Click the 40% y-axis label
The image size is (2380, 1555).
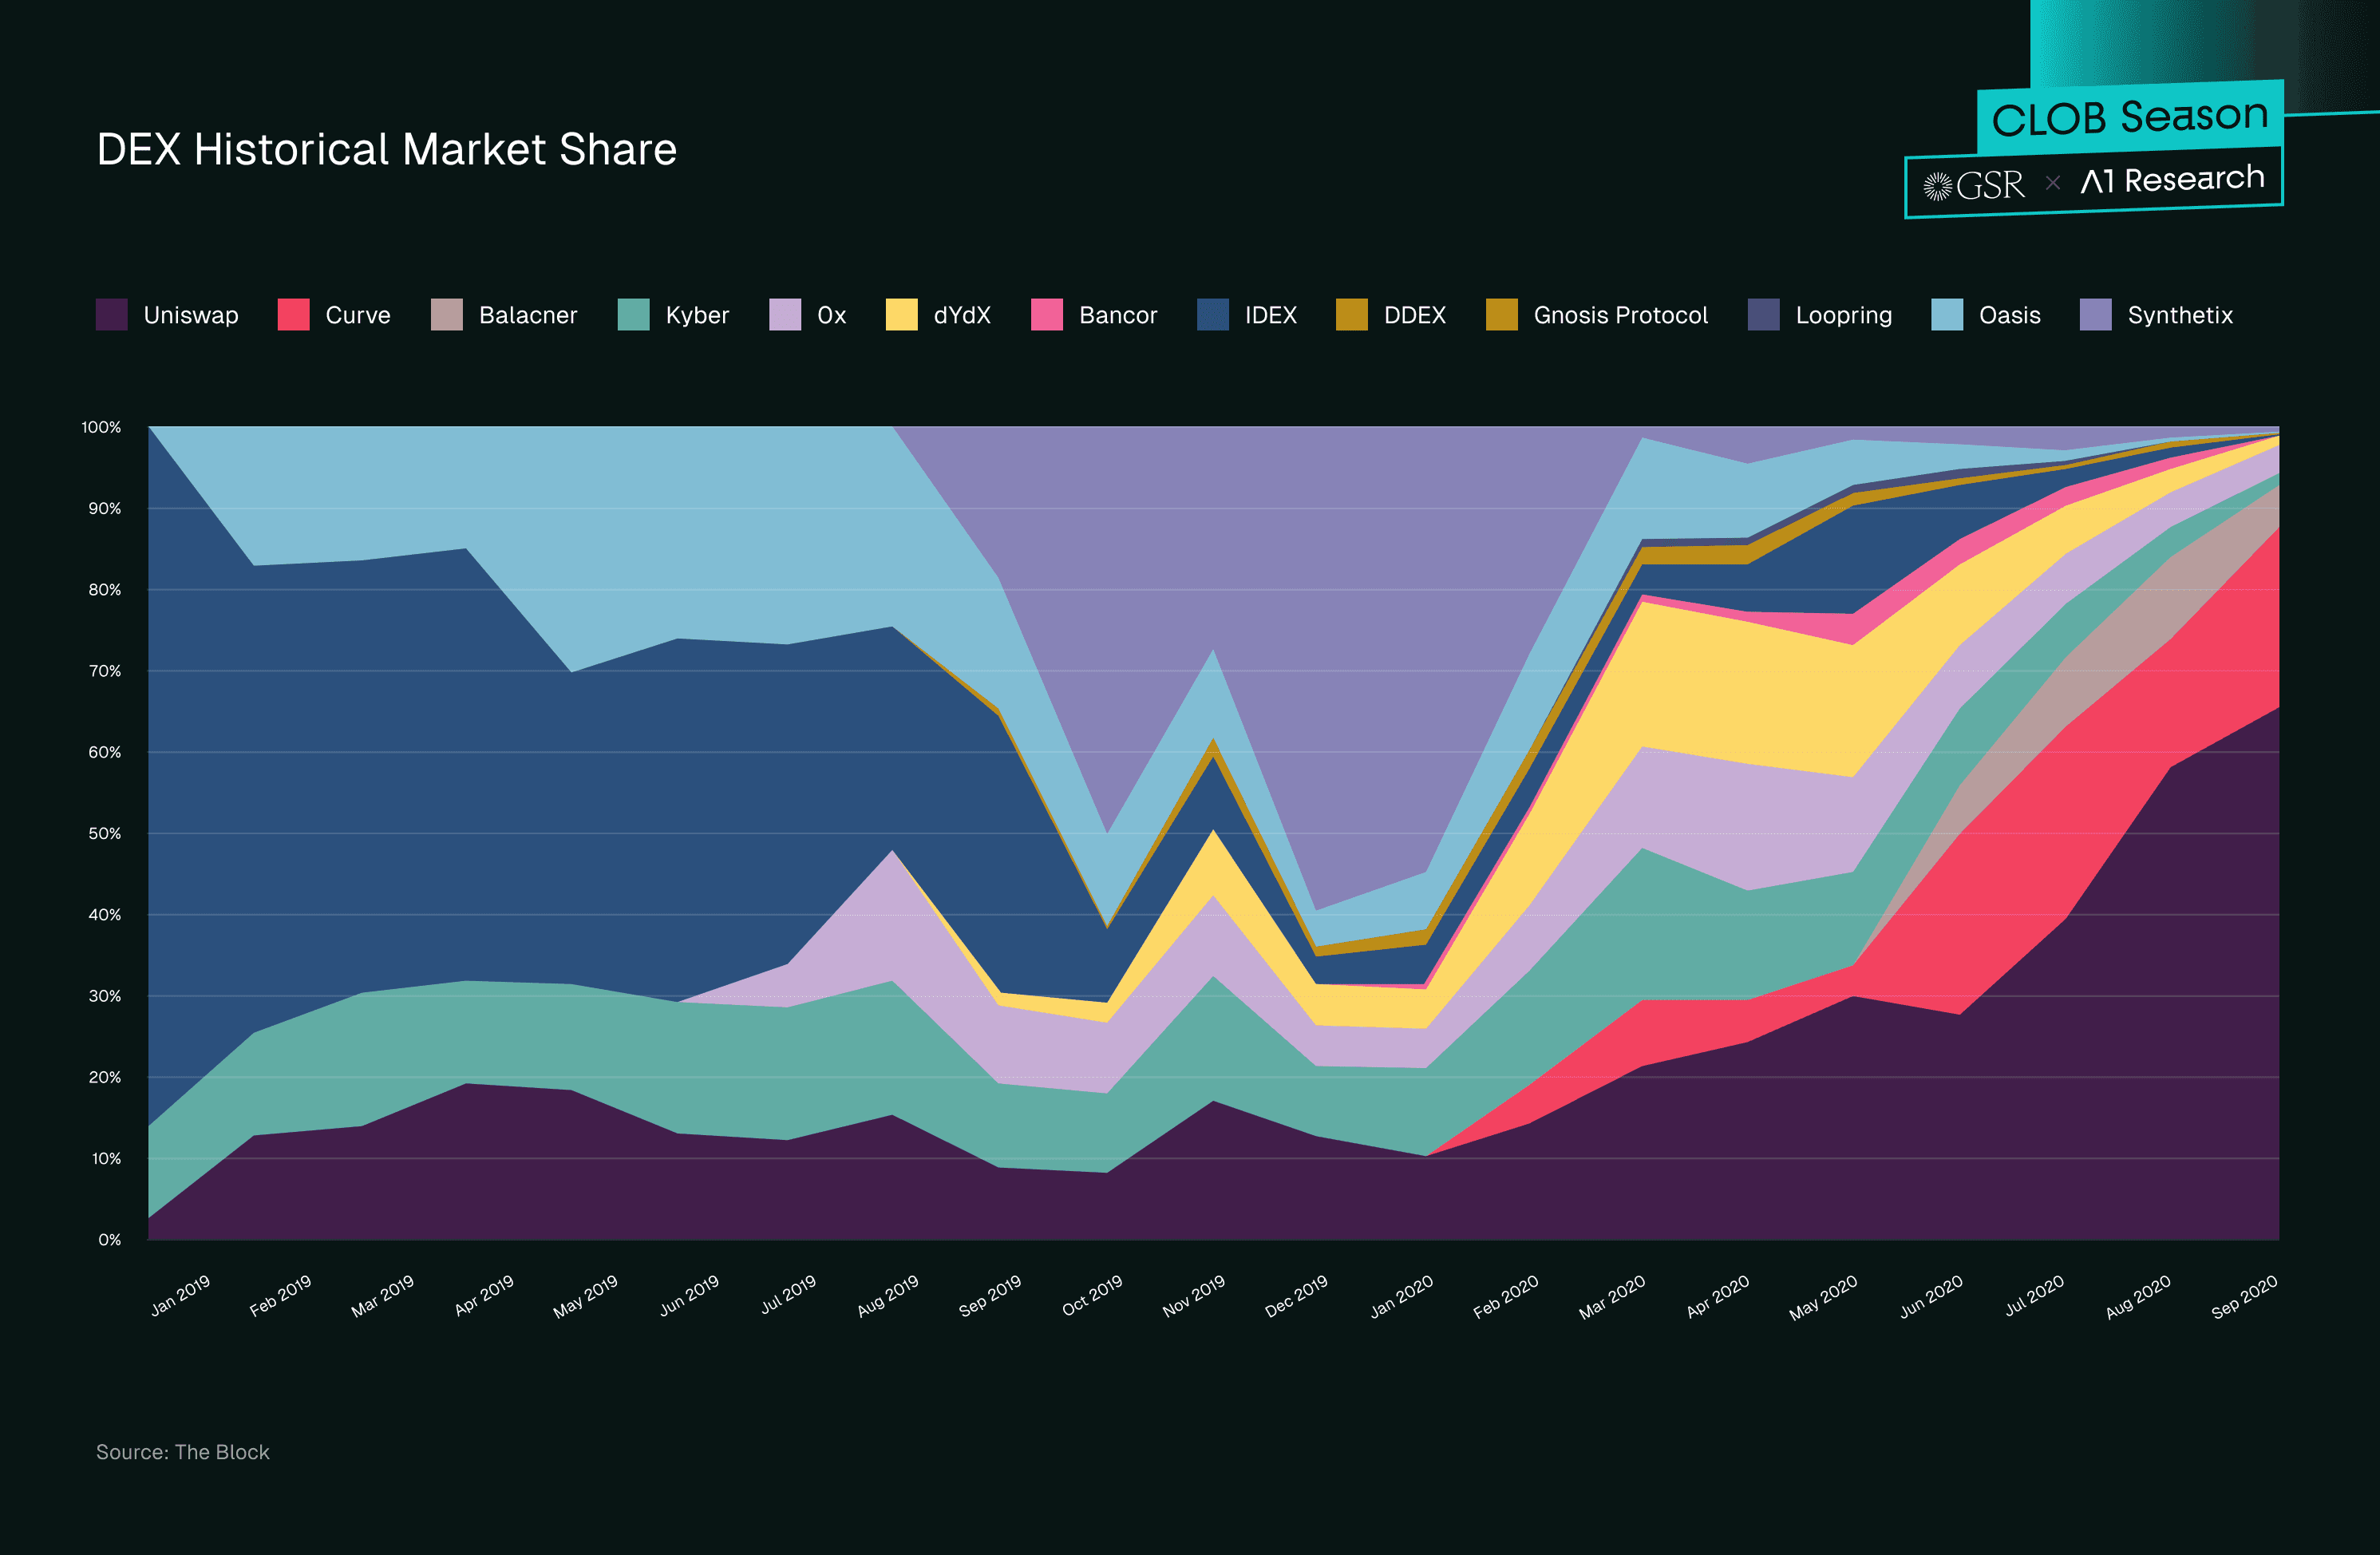click(x=104, y=915)
